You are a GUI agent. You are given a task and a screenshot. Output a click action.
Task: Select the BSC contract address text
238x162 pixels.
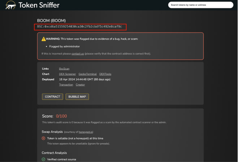click(x=79, y=27)
